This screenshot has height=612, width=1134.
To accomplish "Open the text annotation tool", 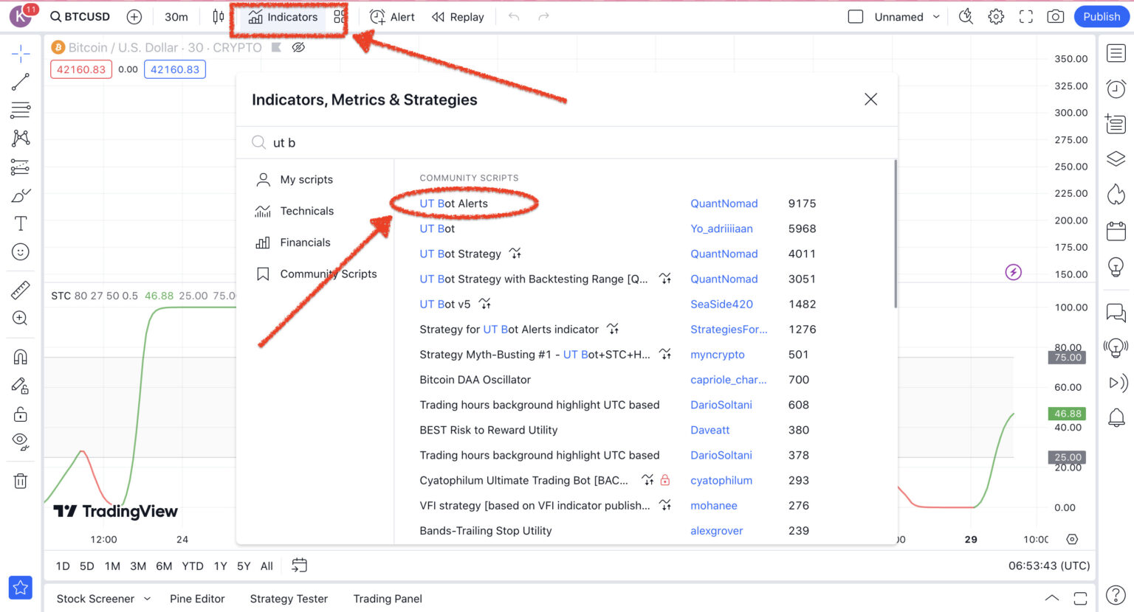I will pos(21,223).
